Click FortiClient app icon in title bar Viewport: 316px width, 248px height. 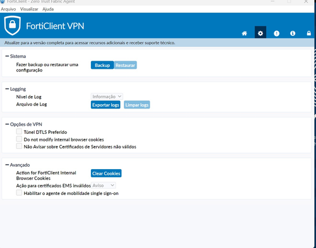(x=3, y=1)
